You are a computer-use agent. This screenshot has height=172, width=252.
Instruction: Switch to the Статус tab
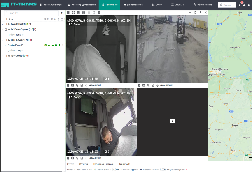coord(70,164)
